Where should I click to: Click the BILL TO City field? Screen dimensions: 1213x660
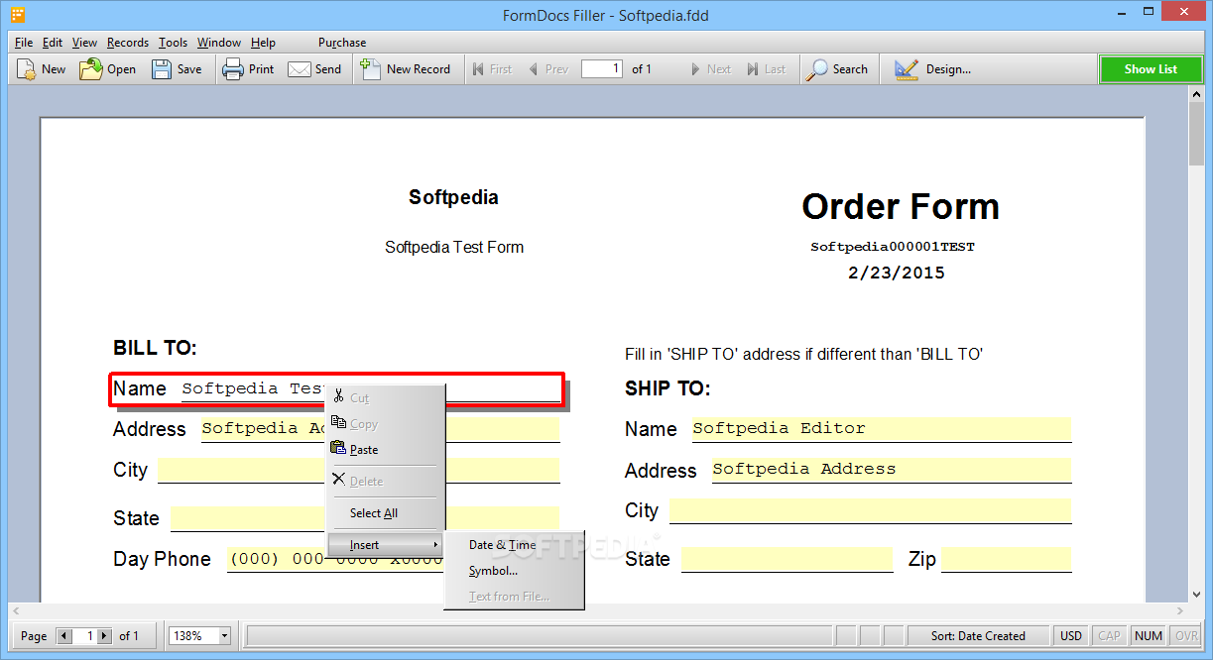tap(358, 470)
